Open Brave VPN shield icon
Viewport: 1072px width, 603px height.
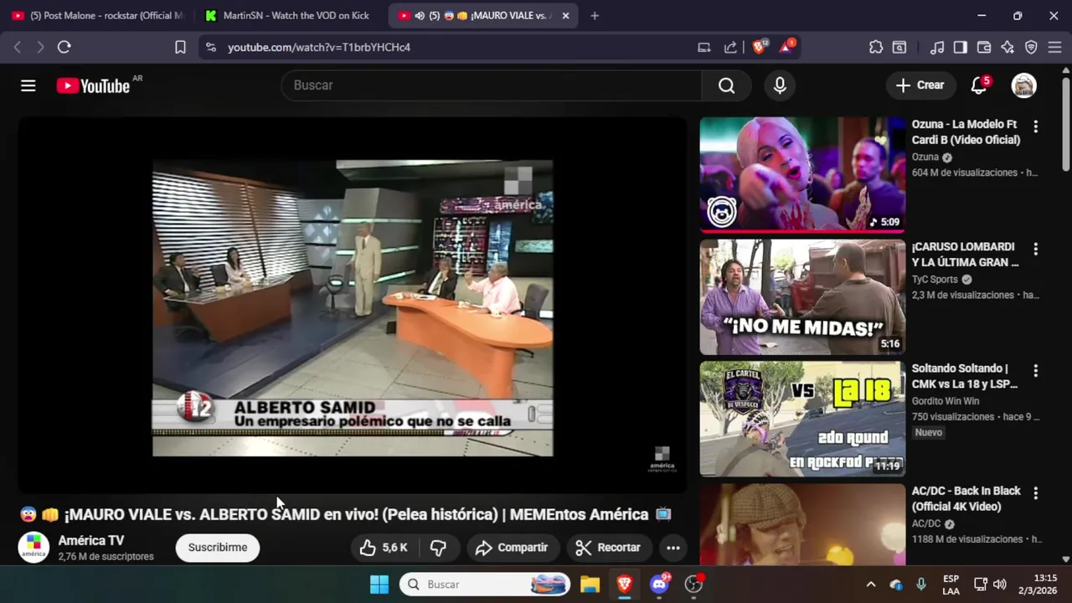tap(1031, 48)
